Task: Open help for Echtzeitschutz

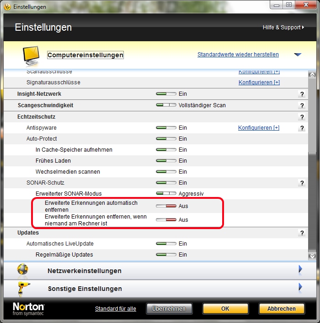Action: (x=302, y=117)
